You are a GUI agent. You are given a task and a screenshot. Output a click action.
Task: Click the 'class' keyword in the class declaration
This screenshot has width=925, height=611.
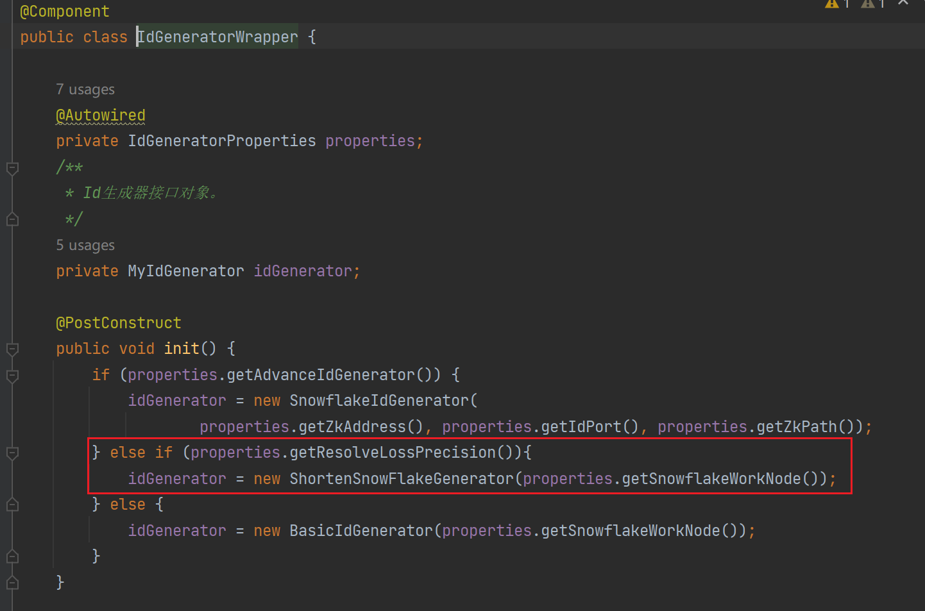click(105, 37)
